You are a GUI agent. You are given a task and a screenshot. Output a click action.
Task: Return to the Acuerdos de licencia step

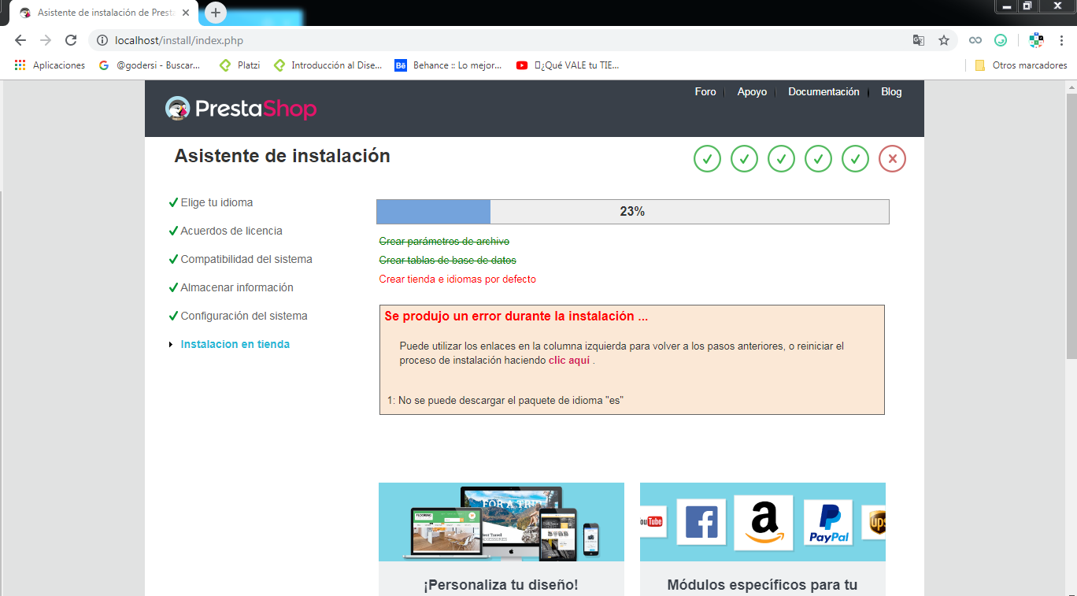231,231
